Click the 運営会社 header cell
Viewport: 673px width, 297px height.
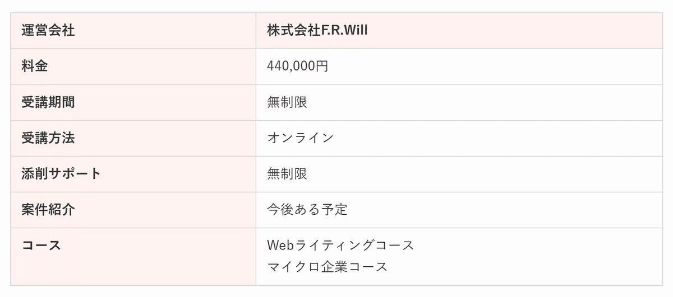pyautogui.click(x=133, y=31)
